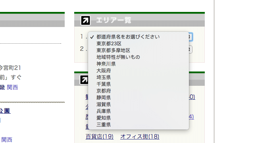The height and width of the screenshot is (143, 254).
Task: Pick 愛知県 in the dropdown
Action: click(139, 118)
